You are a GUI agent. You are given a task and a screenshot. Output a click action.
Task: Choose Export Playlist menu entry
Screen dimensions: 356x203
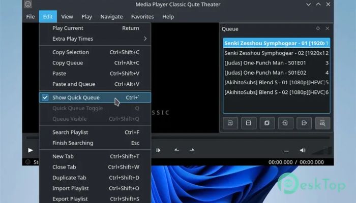95,199
